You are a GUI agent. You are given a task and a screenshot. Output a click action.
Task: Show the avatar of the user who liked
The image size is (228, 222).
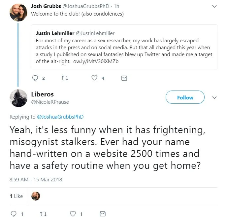(x=36, y=196)
